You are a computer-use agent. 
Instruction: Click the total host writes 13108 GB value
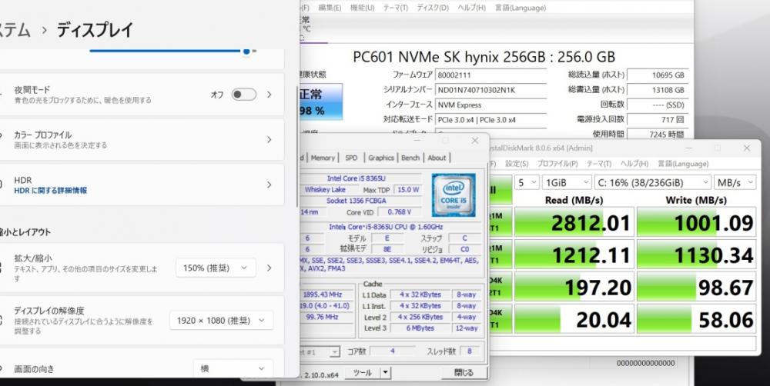pyautogui.click(x=657, y=90)
